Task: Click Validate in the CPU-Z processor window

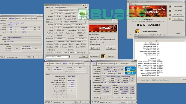Action: [x=123, y=102]
